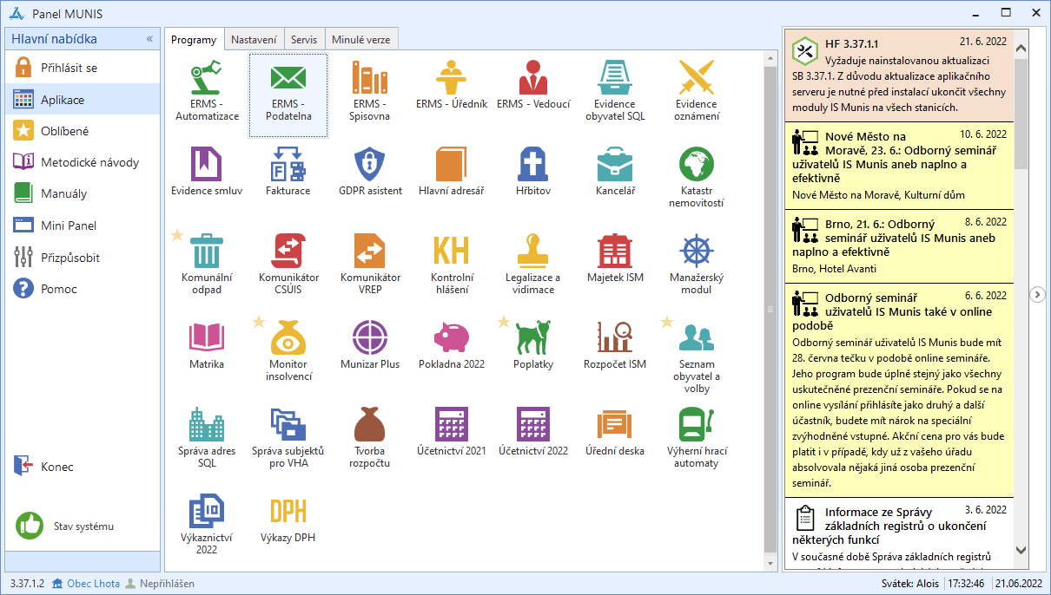The image size is (1051, 595).
Task: Switch to the Minulé verze tab
Action: coord(361,40)
